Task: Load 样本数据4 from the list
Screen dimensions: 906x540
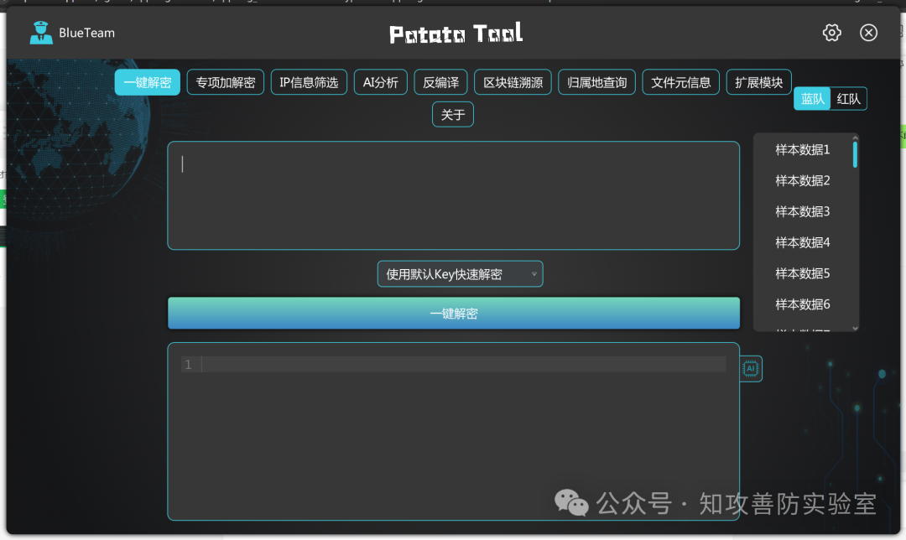Action: pyautogui.click(x=803, y=242)
